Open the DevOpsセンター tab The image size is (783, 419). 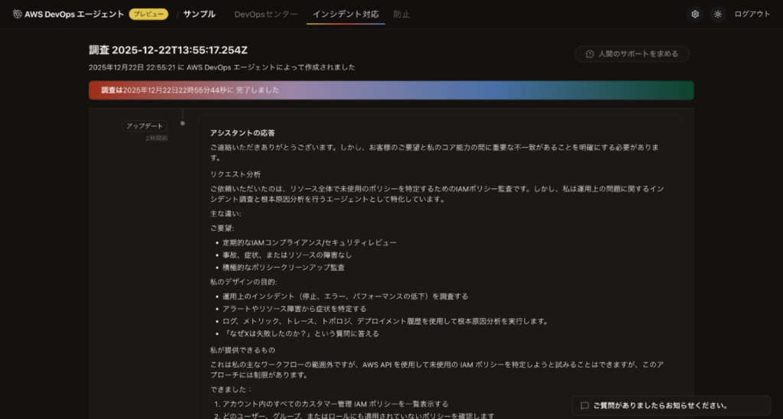pyautogui.click(x=265, y=14)
